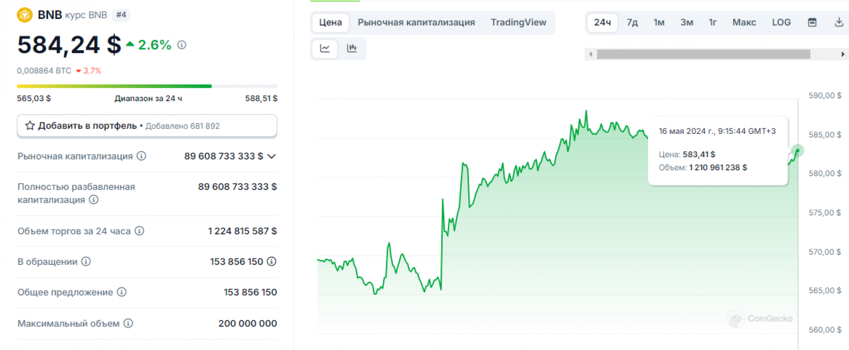Switch to the TradingView tab
This screenshot has height=350, width=849.
518,23
